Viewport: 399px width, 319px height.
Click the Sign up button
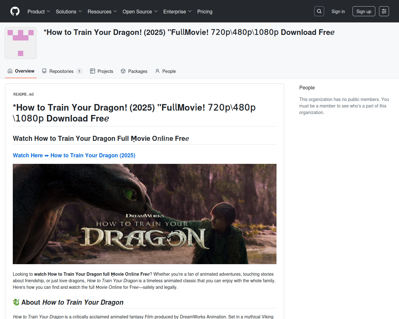click(x=363, y=12)
